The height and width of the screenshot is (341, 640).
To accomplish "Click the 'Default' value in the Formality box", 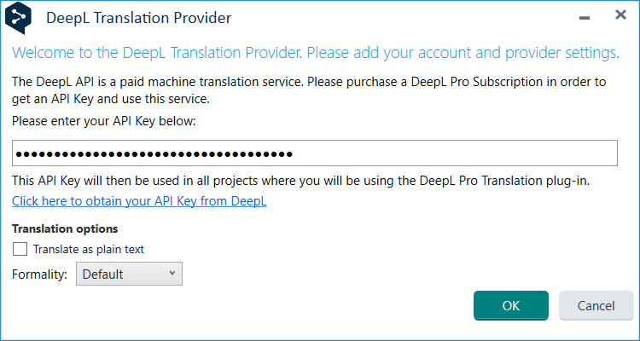I will tap(103, 275).
